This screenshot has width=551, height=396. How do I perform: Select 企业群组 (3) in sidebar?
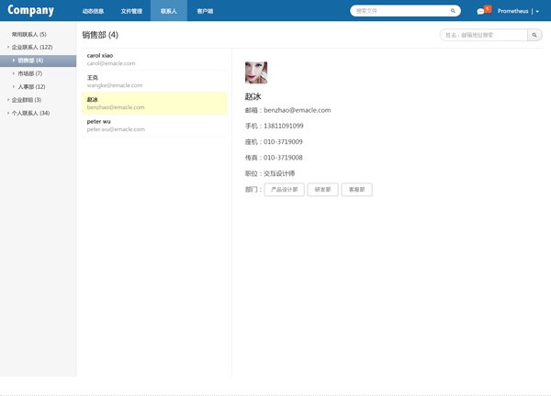[27, 100]
